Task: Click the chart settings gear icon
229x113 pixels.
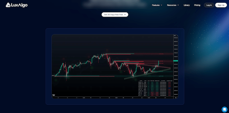Action: 176,98
